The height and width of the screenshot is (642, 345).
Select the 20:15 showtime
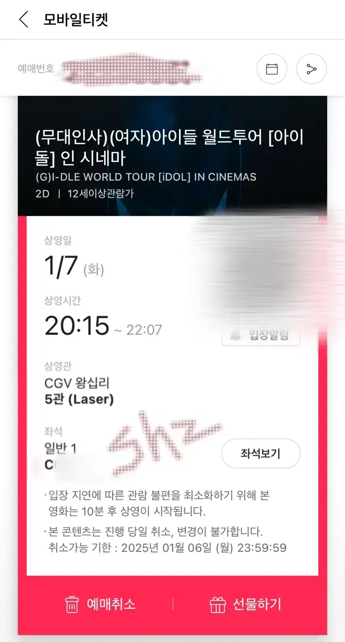pos(77,326)
